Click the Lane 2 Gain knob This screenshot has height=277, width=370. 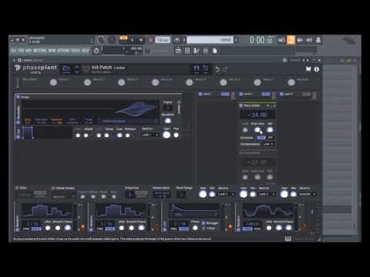[x=244, y=194]
